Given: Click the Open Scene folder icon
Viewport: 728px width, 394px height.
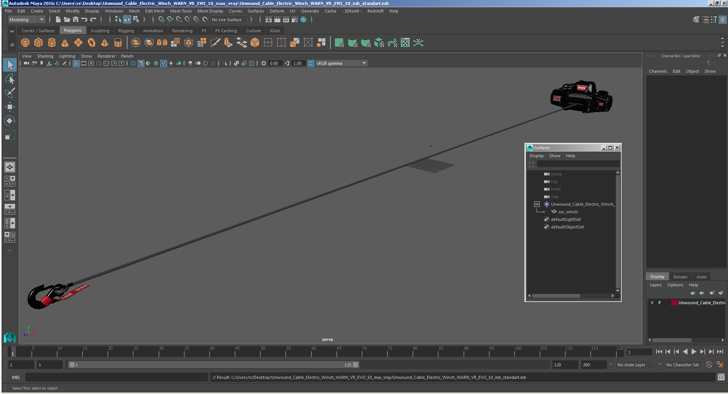Looking at the screenshot, I should click(67, 19).
